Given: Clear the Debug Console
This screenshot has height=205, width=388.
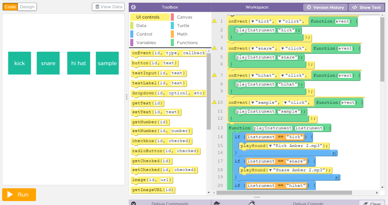Looking at the screenshot, I should point(372,203).
